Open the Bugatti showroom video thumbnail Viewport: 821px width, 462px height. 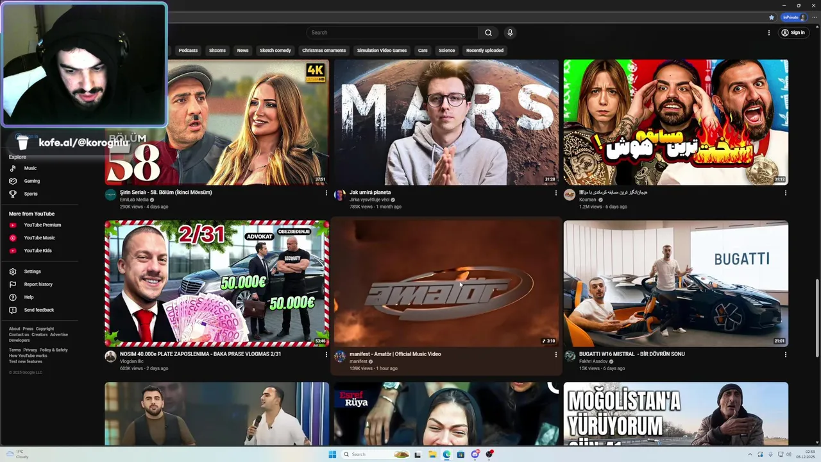coord(676,284)
